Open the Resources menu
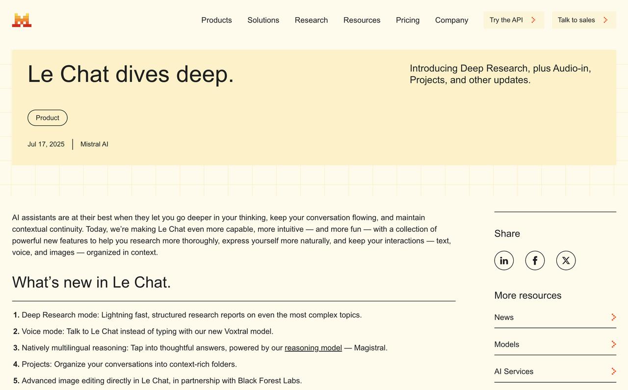Image resolution: width=628 pixels, height=390 pixels. pos(362,20)
